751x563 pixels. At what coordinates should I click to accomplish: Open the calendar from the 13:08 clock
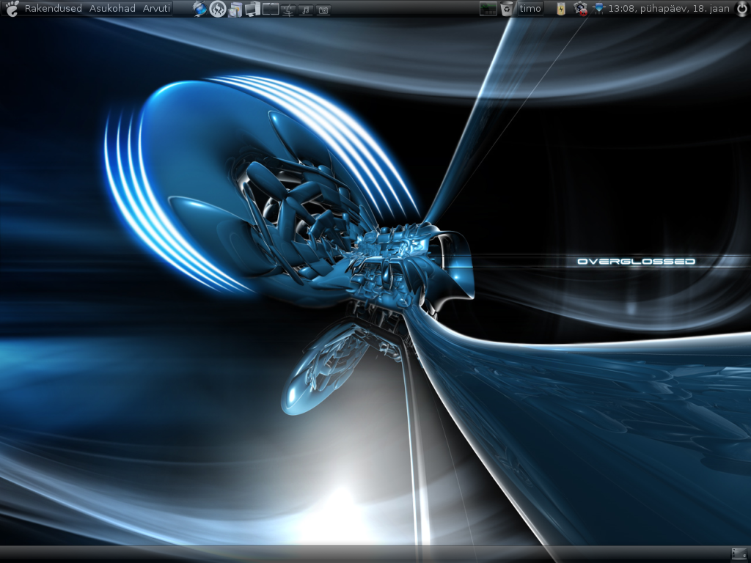[669, 8]
